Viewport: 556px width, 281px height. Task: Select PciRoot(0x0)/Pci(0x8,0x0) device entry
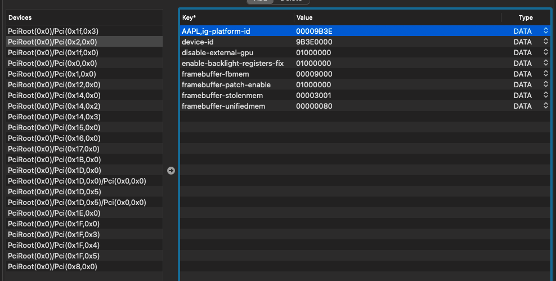52,267
